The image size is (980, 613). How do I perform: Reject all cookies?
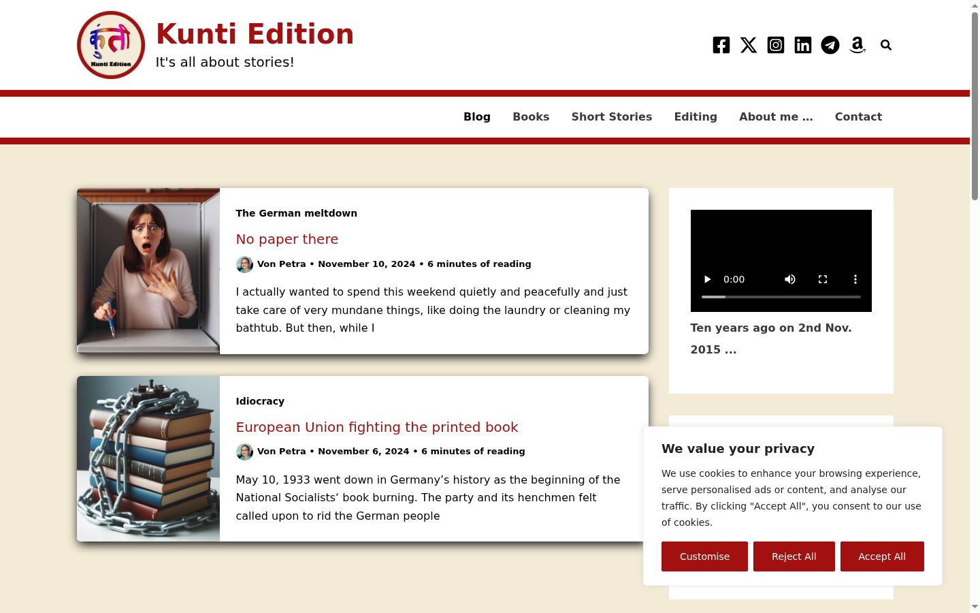pos(794,556)
